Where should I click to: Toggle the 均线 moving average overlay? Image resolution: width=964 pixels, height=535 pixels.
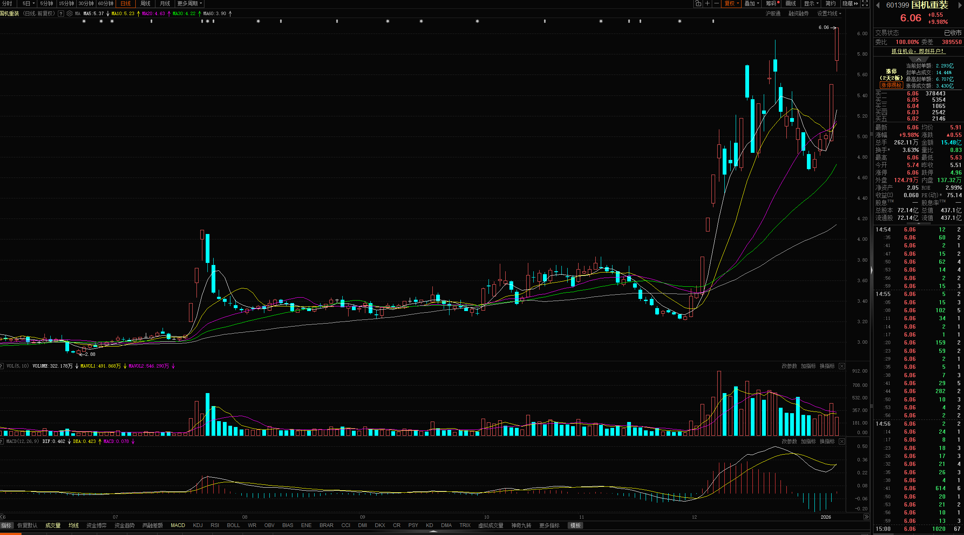click(x=74, y=525)
